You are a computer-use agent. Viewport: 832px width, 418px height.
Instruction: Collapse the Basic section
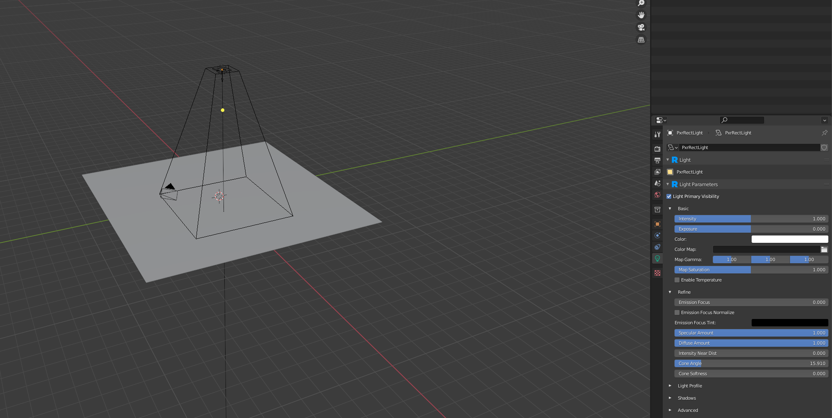click(x=670, y=208)
